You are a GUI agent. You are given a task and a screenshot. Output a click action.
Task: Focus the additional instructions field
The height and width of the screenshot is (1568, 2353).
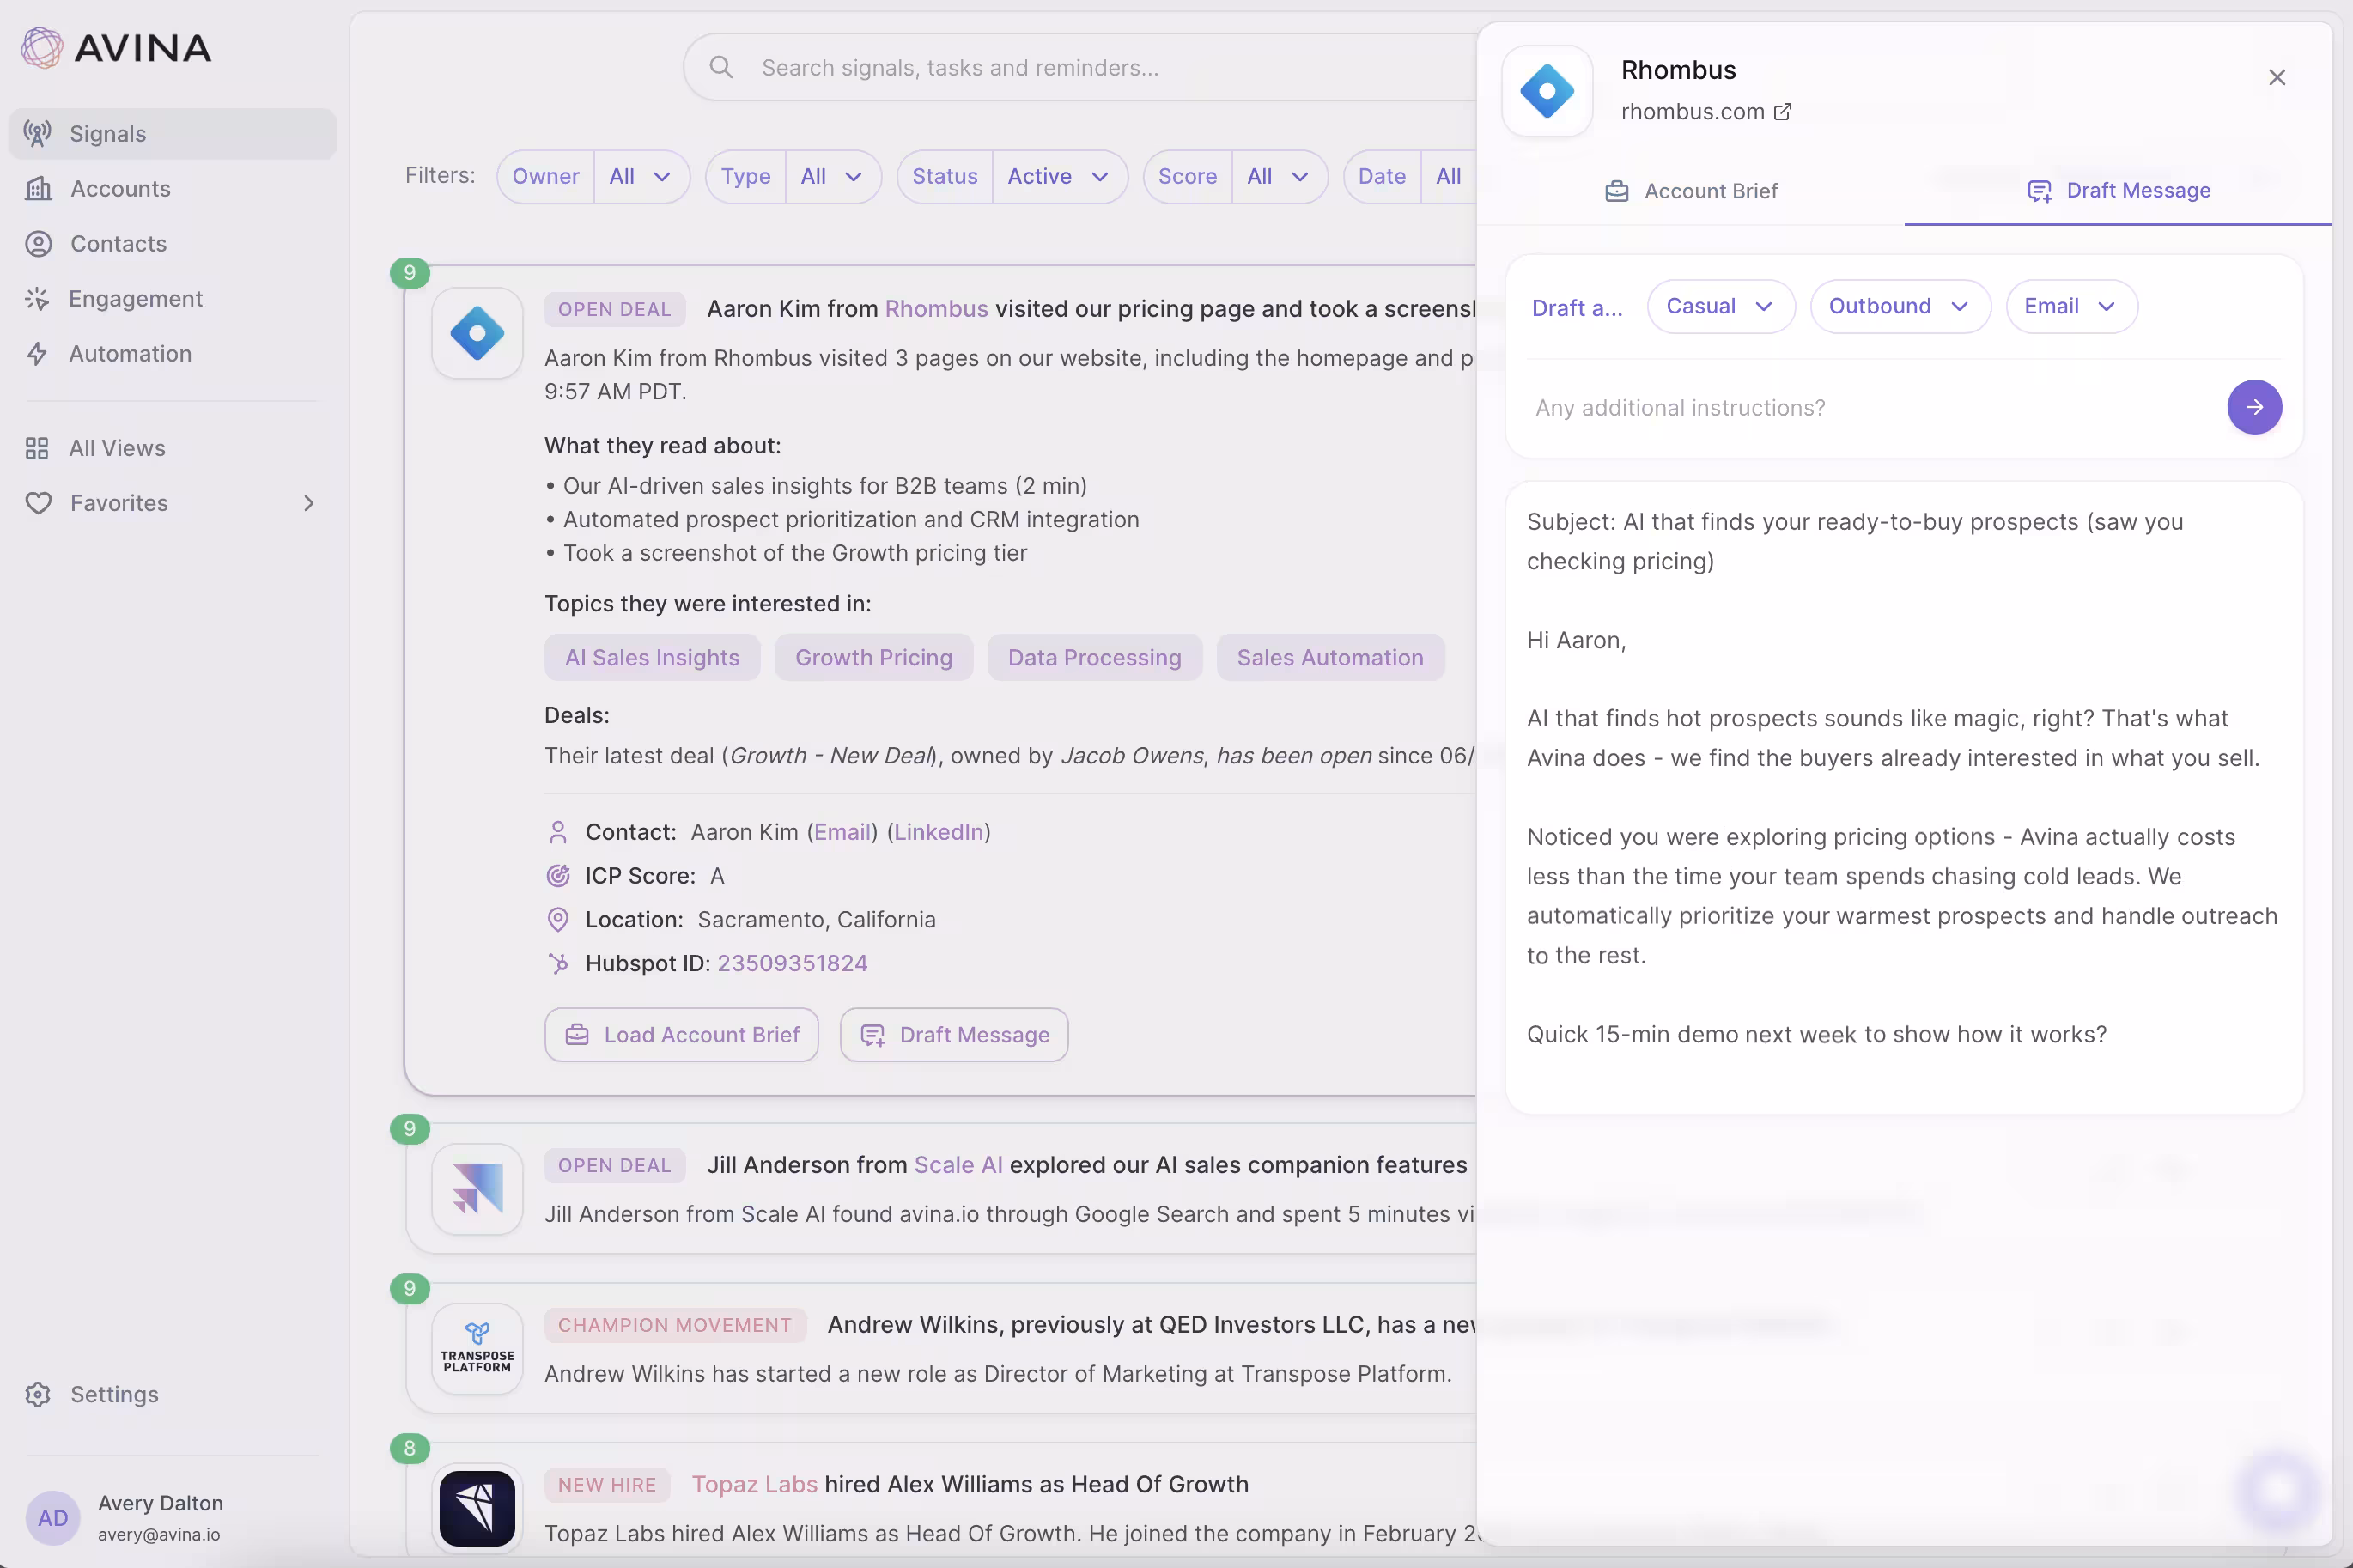click(x=1870, y=408)
